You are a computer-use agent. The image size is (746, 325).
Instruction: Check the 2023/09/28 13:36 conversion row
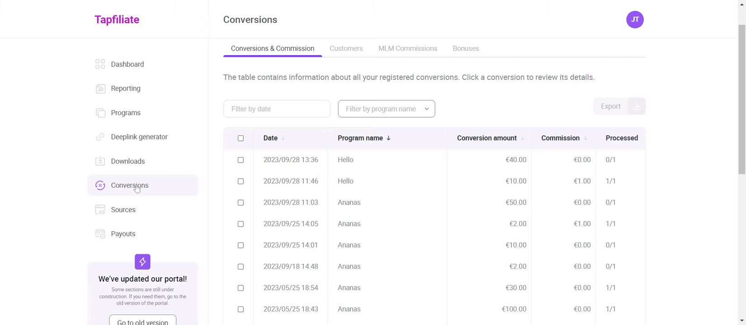coord(241,160)
